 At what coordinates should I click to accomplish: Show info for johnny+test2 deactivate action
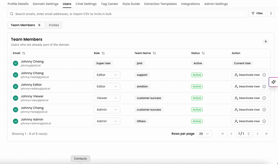point(264,75)
